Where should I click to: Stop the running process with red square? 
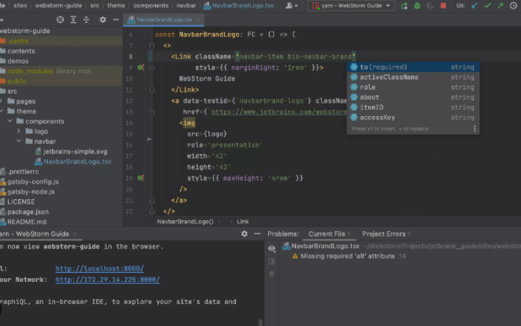(x=443, y=5)
